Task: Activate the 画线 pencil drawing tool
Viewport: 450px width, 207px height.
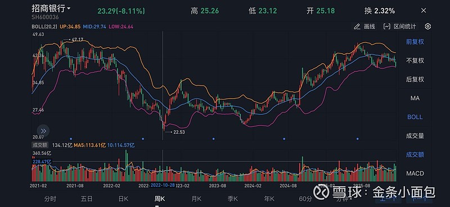Action: point(364,26)
